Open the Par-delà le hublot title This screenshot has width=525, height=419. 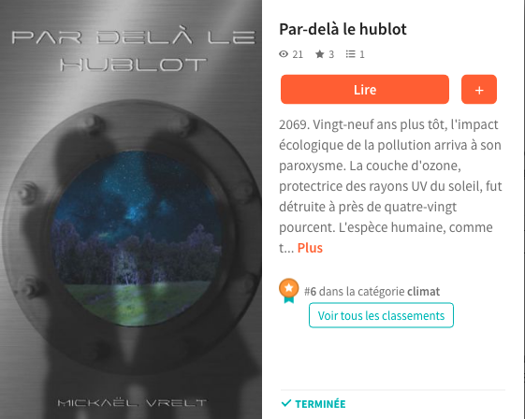343,29
